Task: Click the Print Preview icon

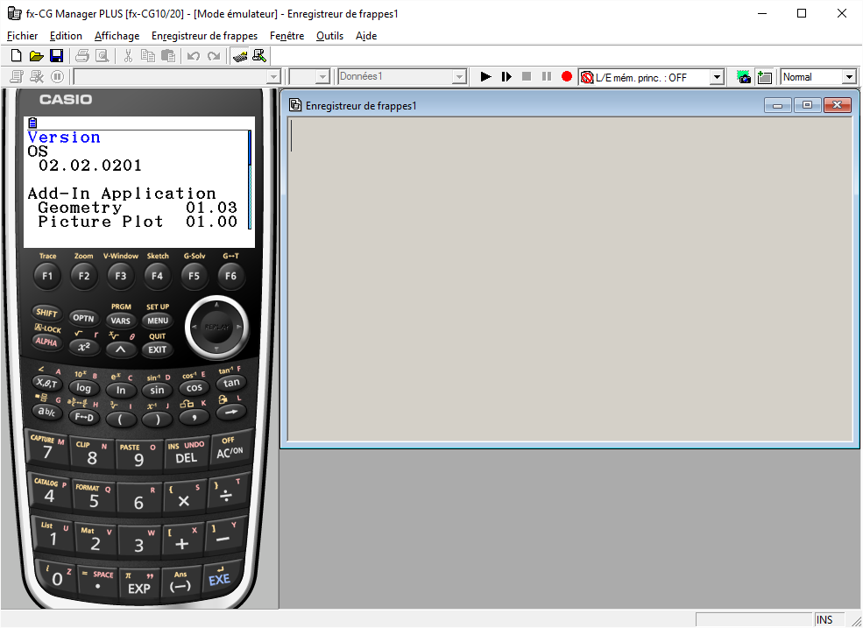Action: (x=102, y=55)
